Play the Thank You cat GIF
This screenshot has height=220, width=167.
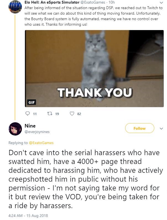94,69
